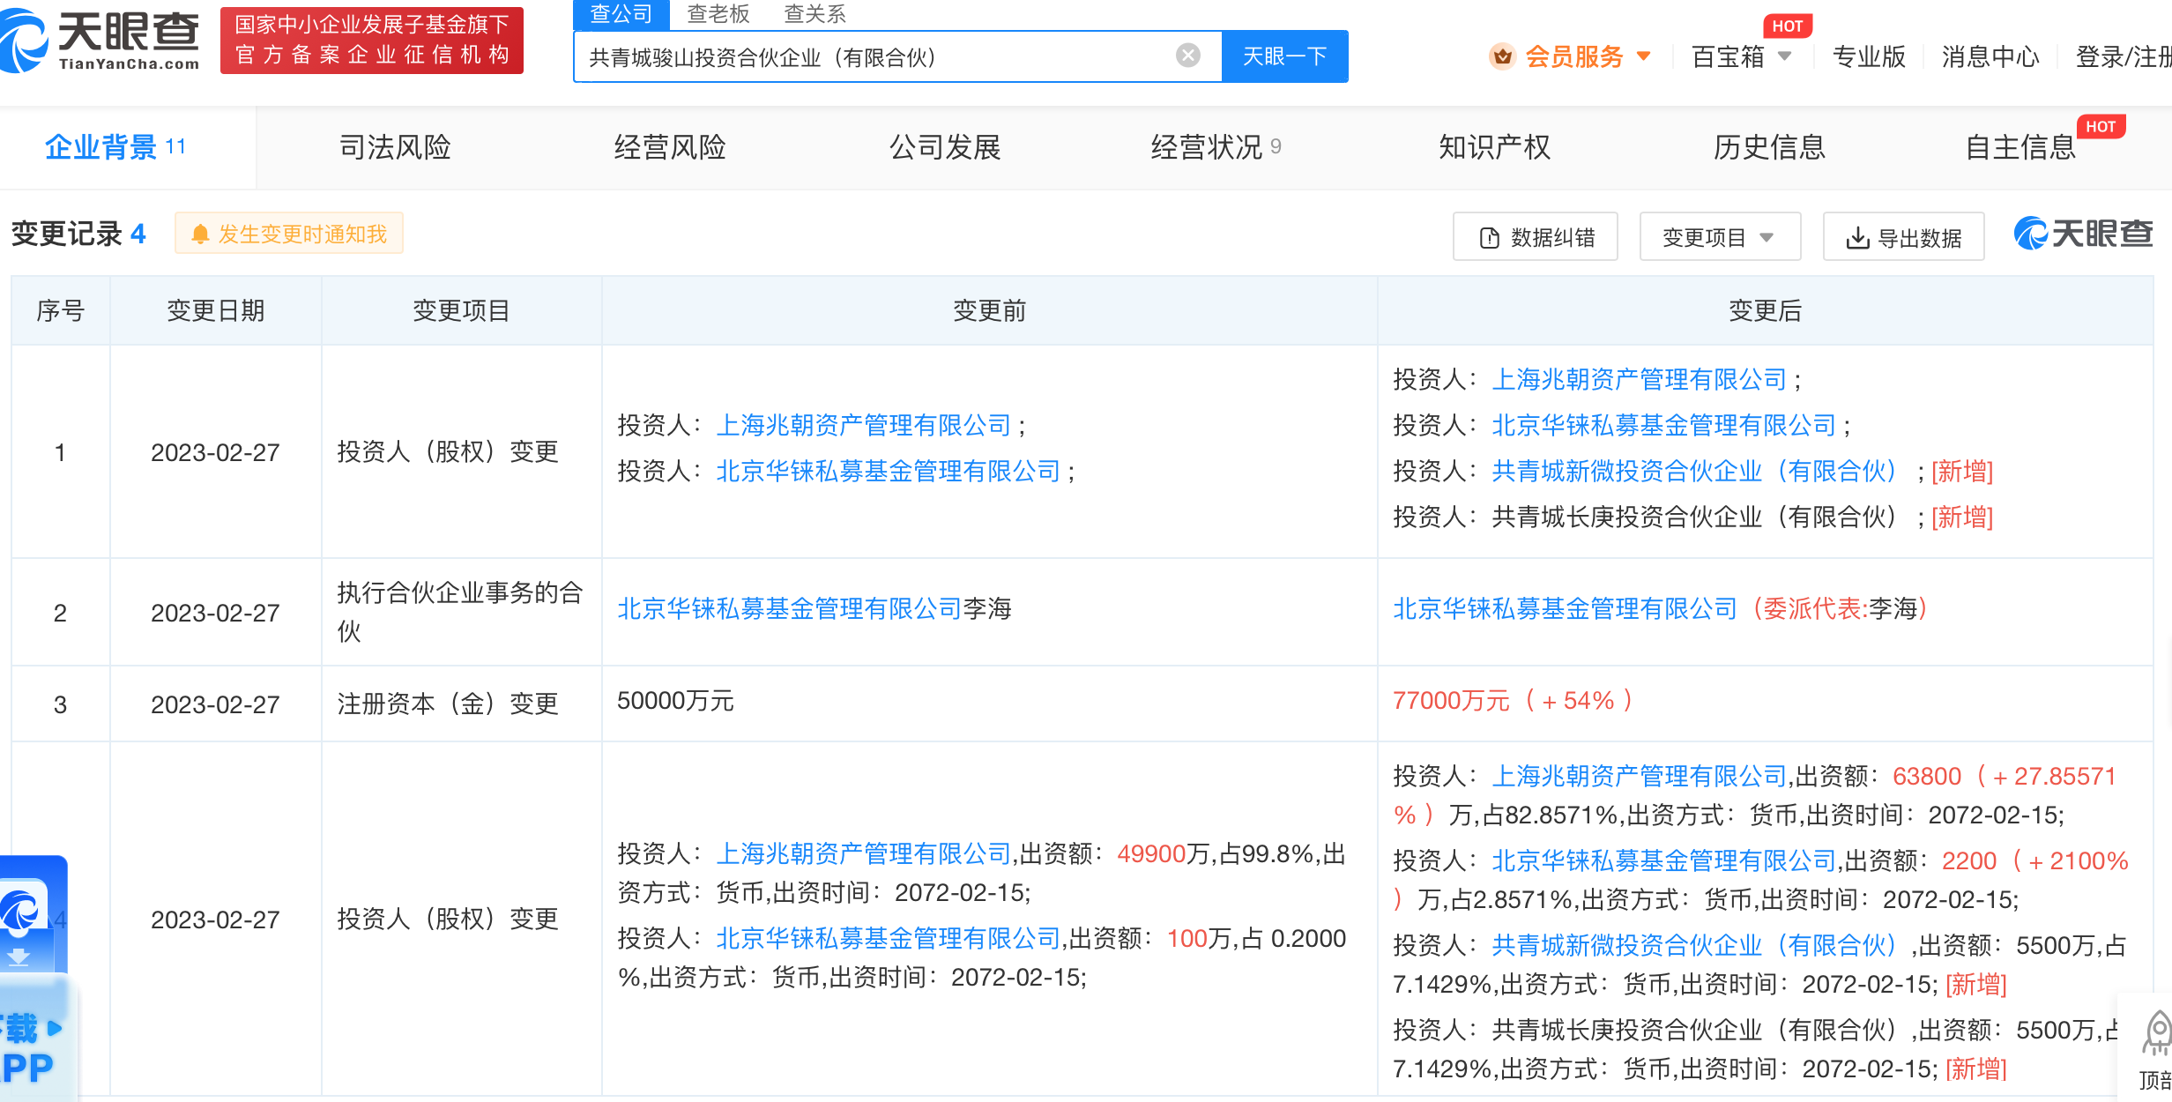The height and width of the screenshot is (1102, 2172).
Task: Click the membership crown icon
Action: (x=1502, y=57)
